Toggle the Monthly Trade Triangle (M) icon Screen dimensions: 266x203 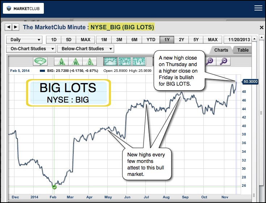[61, 61]
